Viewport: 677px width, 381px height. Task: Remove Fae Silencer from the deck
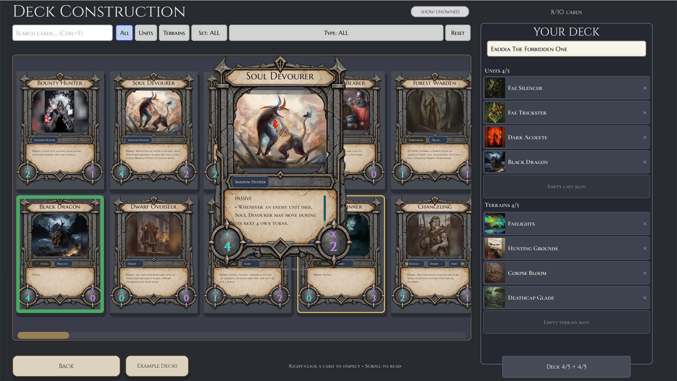point(645,88)
